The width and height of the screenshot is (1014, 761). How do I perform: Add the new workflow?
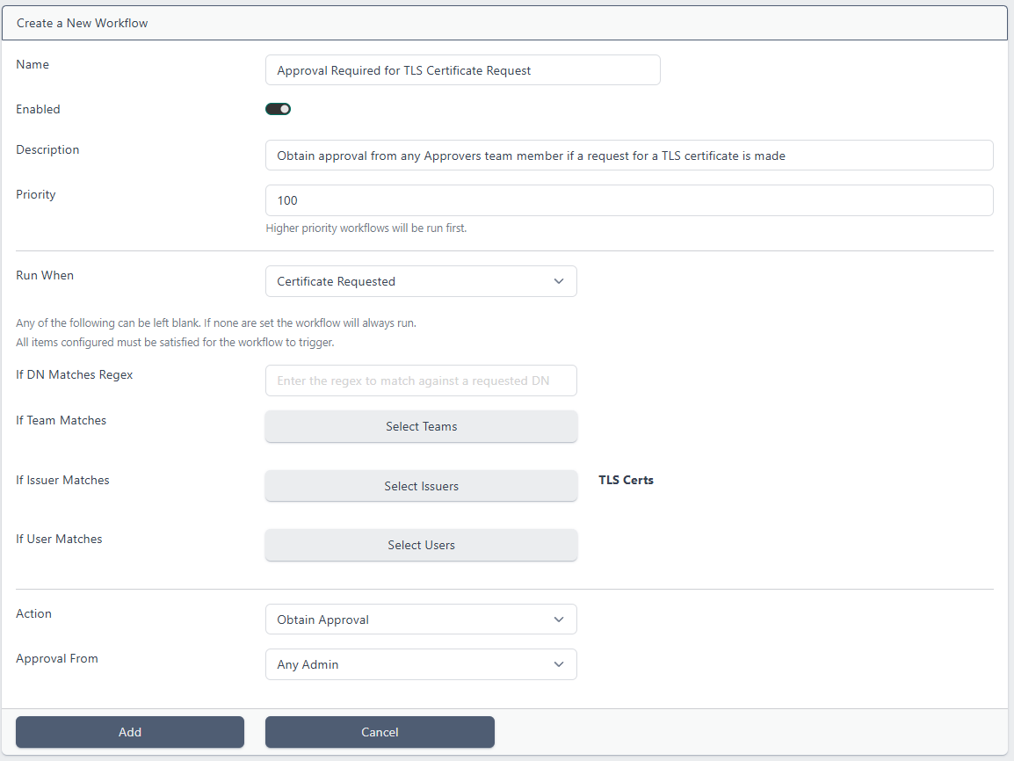[130, 732]
